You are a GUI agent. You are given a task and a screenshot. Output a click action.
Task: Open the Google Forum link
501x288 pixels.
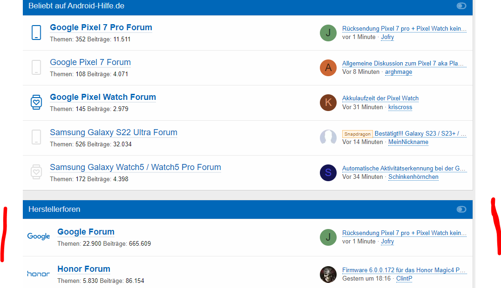click(86, 232)
